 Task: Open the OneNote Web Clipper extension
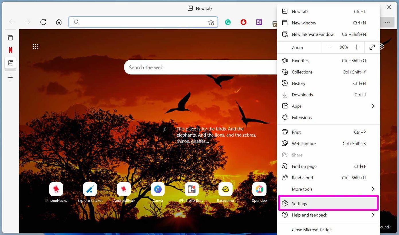pos(259,22)
